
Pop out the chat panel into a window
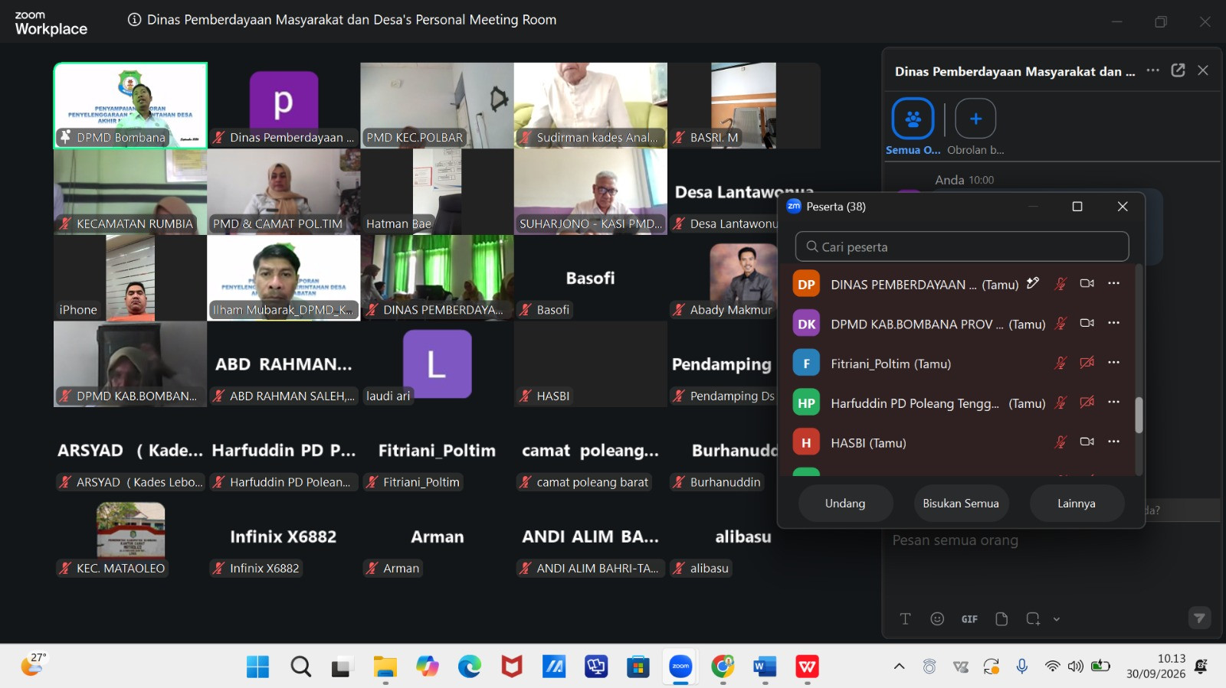pos(1178,70)
